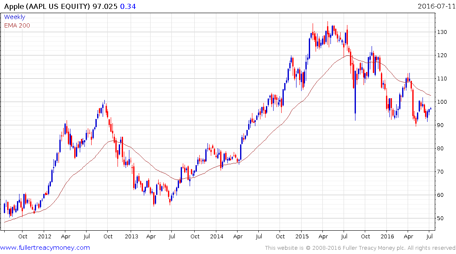
Task: Click the August 2015 long-wick spike candle
Action: 355,96
